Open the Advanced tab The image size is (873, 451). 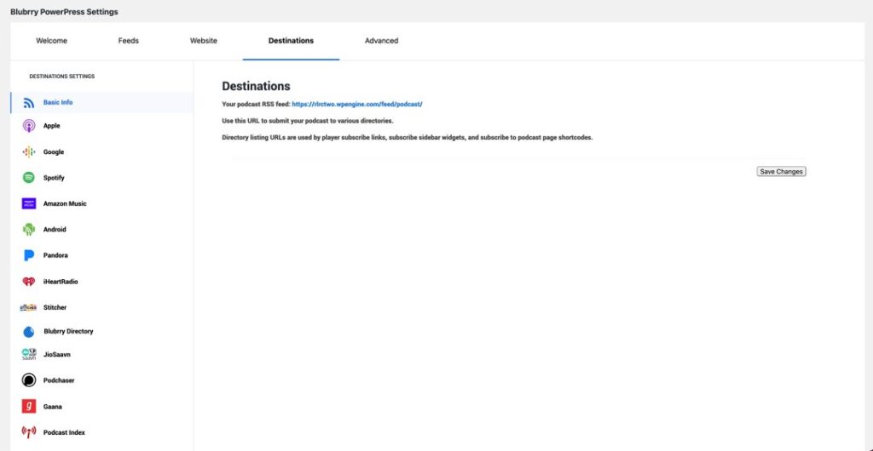[x=381, y=41]
